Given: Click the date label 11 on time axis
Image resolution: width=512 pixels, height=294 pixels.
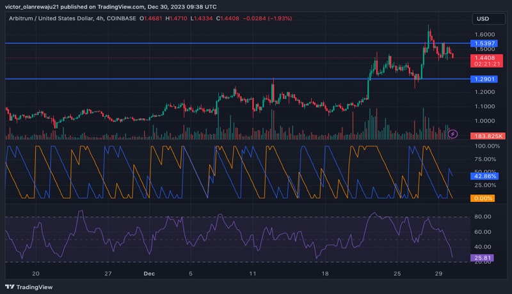Looking at the screenshot, I should click(253, 274).
